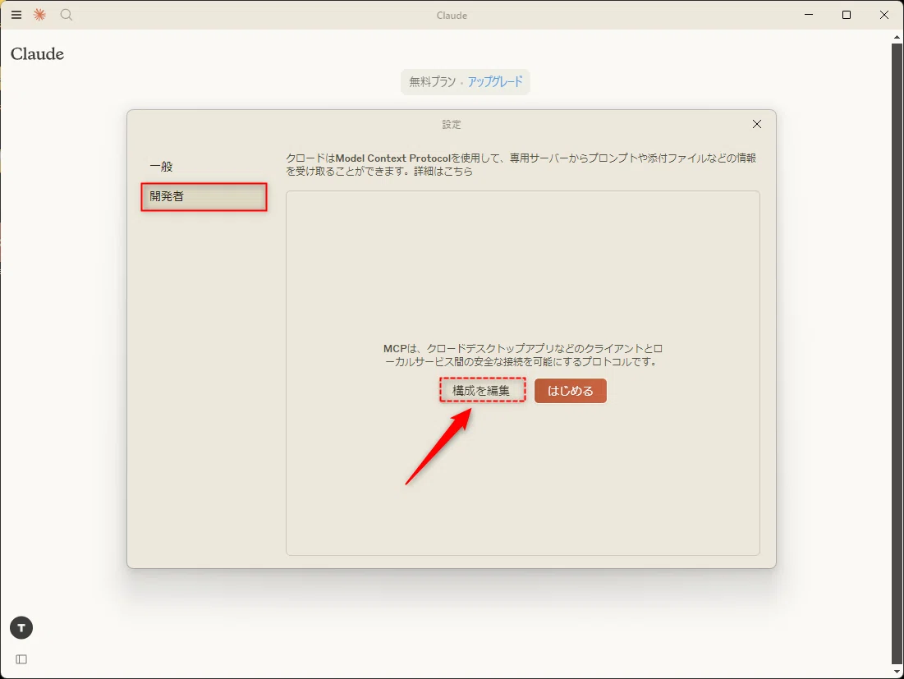904x679 pixels.
Task: Click the vertical scrollbar thumb
Action: pyautogui.click(x=897, y=353)
